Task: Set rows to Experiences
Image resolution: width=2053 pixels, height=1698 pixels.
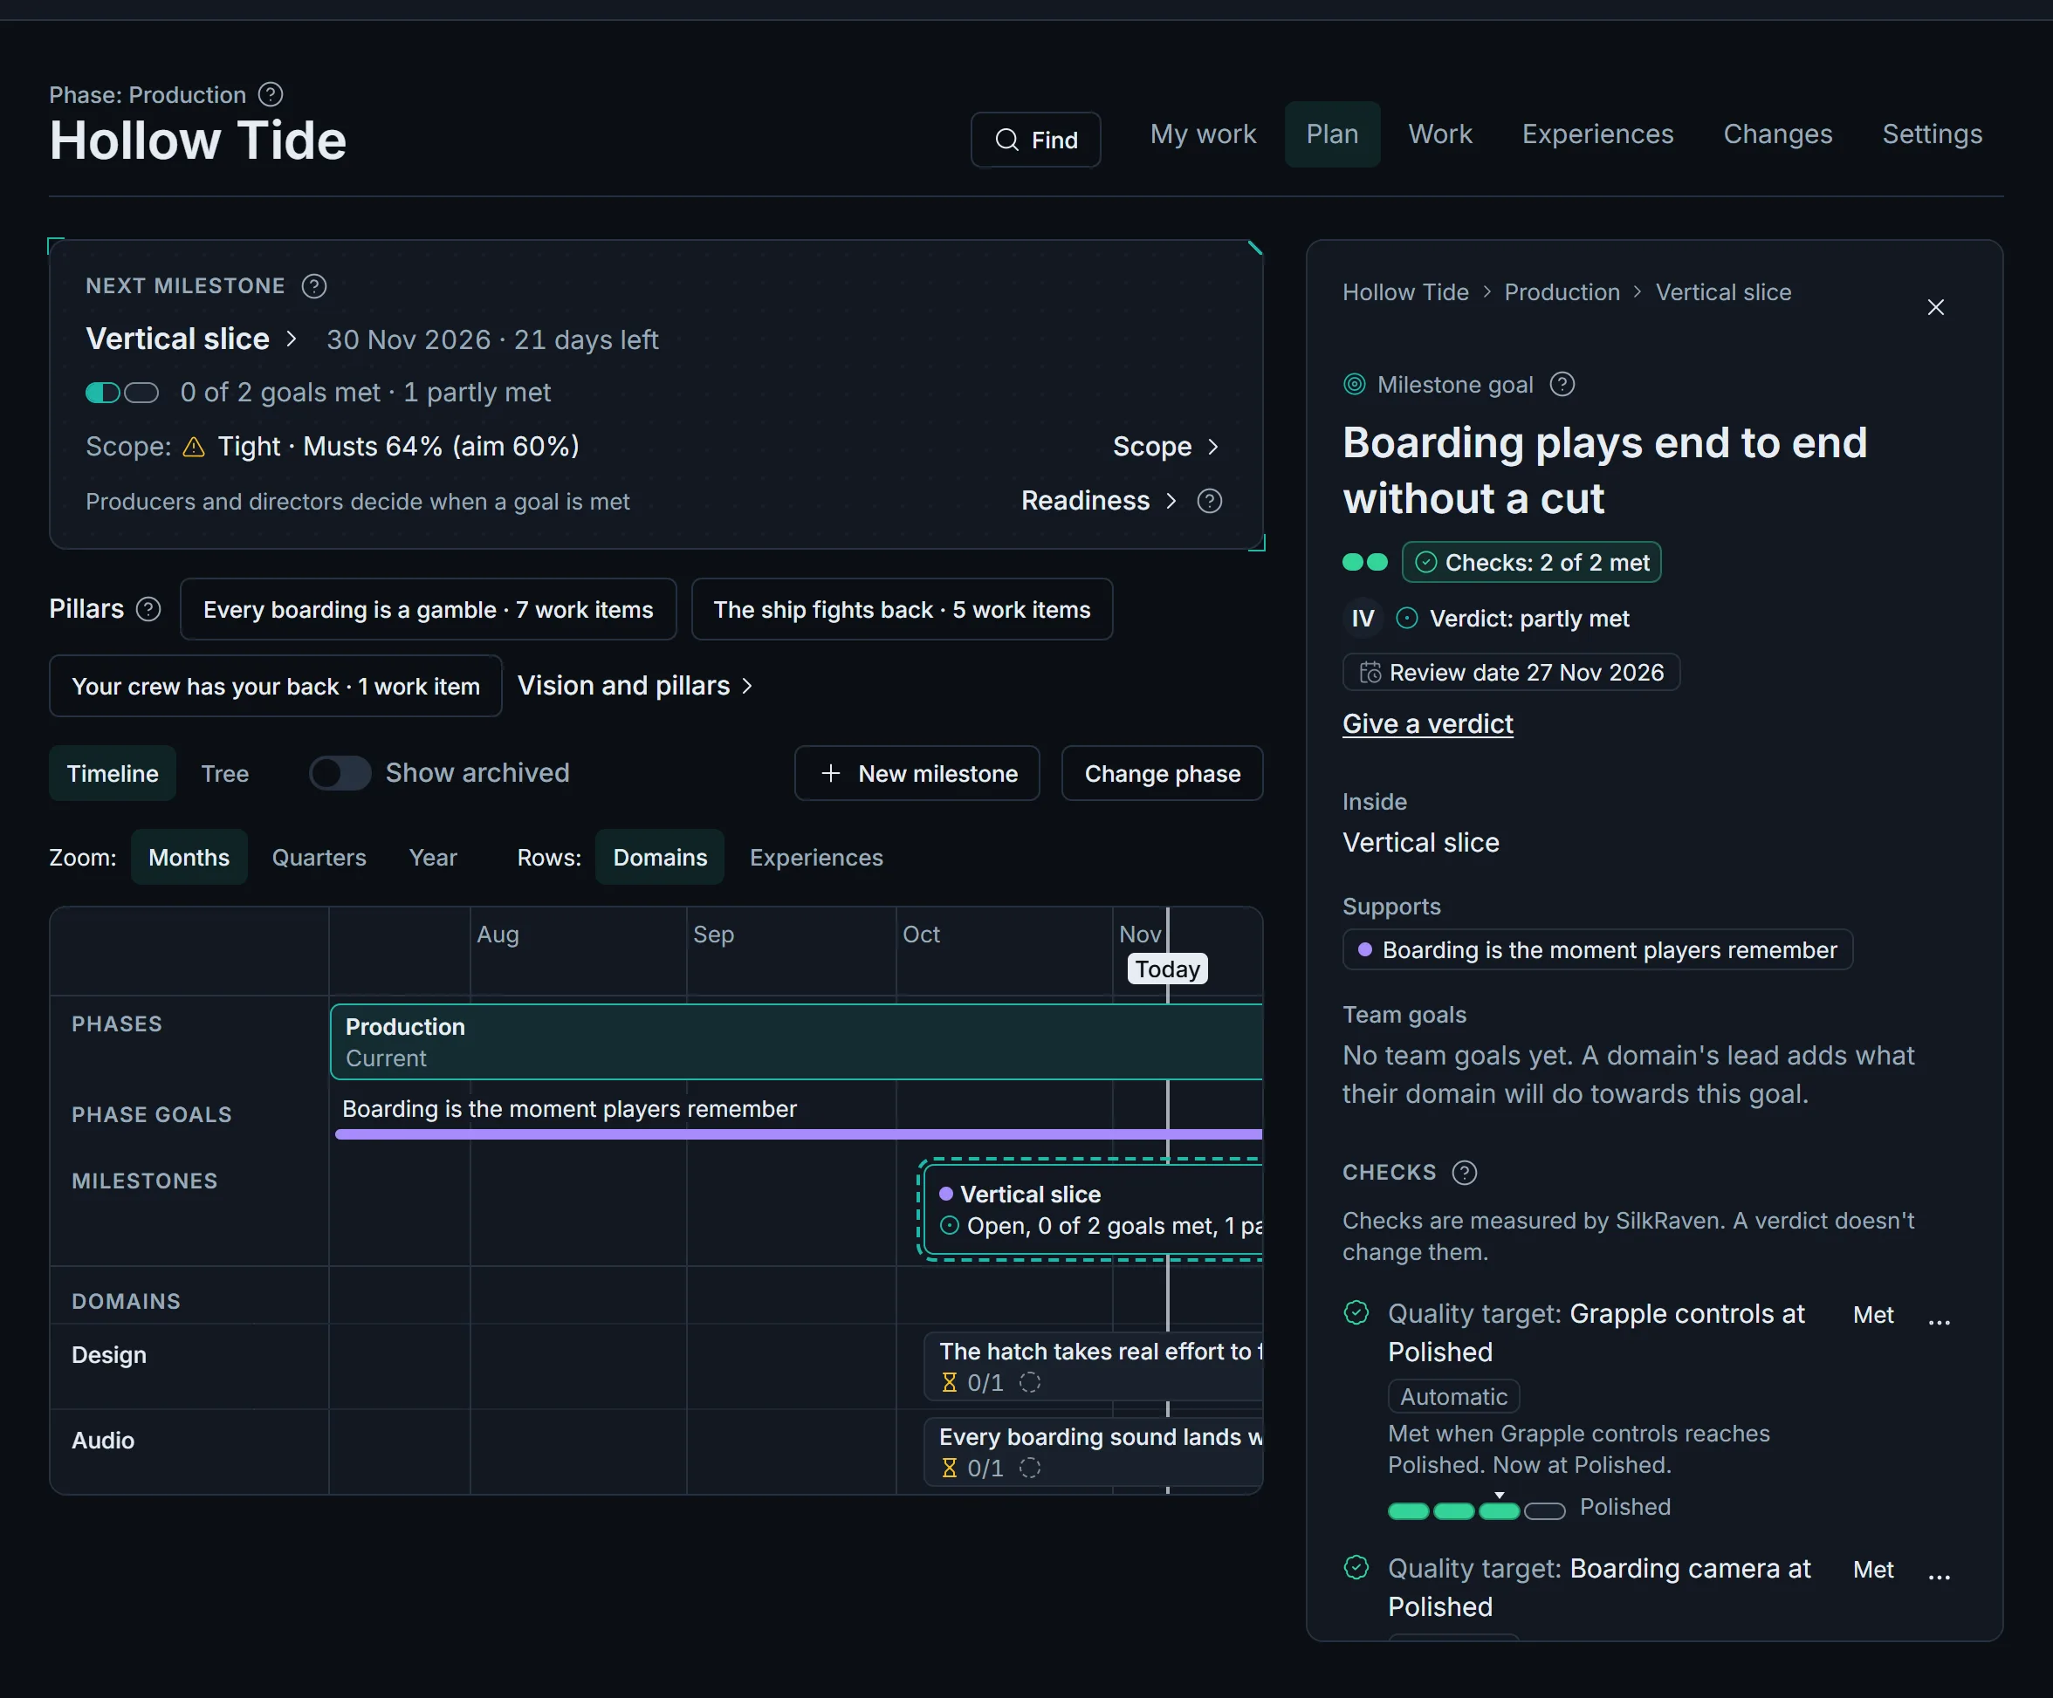Action: [x=816, y=858]
